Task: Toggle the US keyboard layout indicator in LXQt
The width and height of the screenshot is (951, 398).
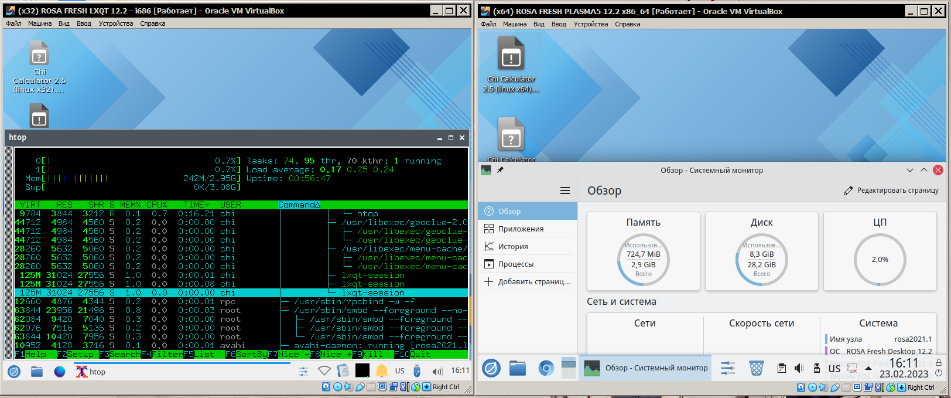Action: 399,370
